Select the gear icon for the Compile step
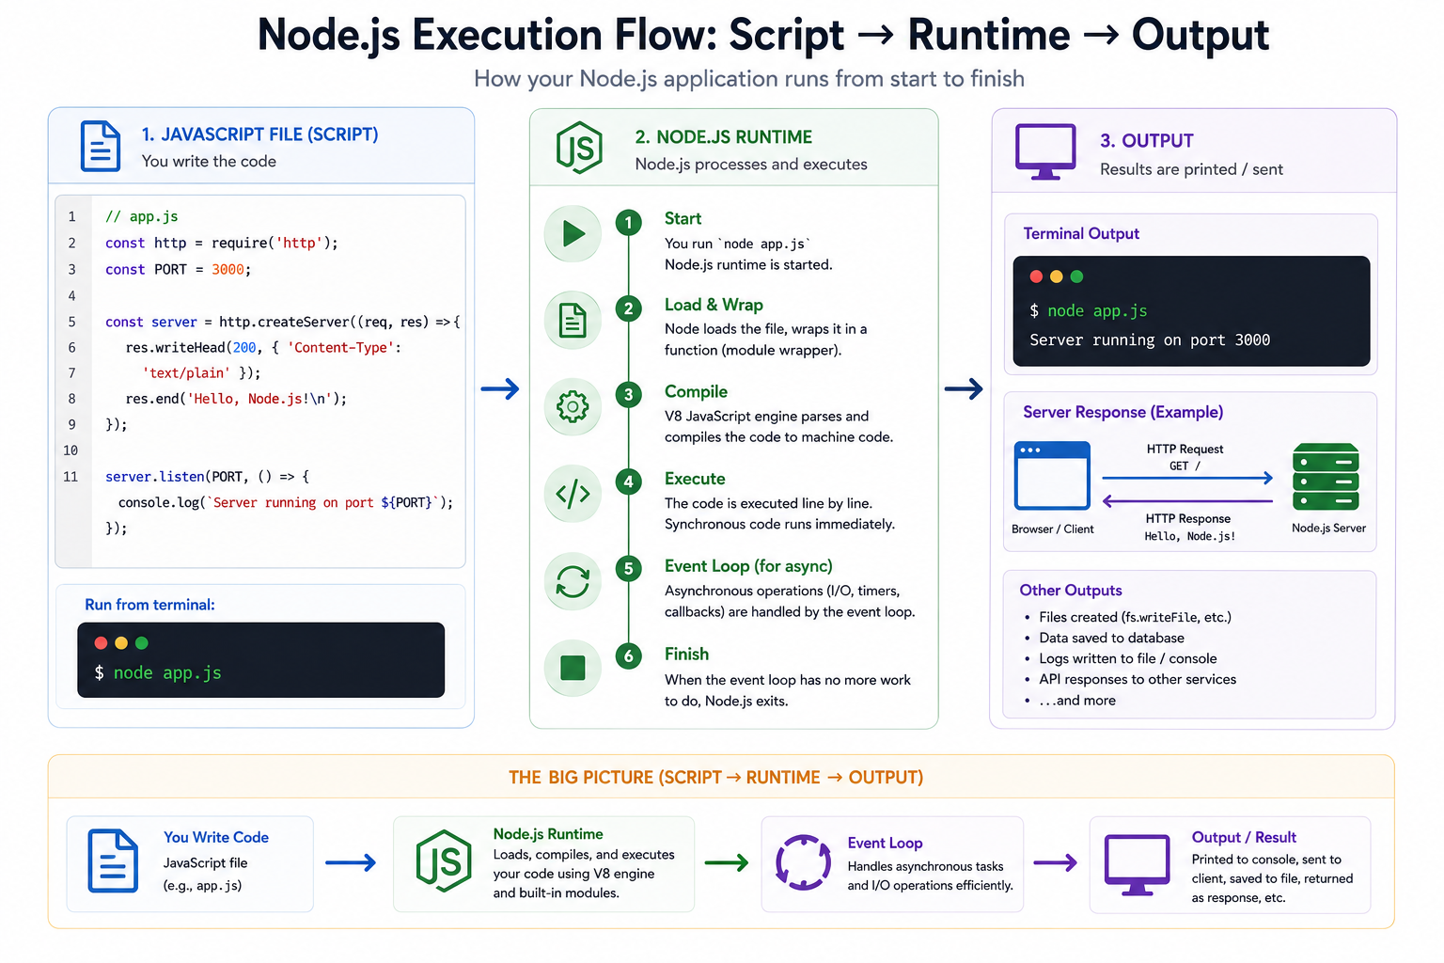Image resolution: width=1444 pixels, height=963 pixels. pos(573,406)
